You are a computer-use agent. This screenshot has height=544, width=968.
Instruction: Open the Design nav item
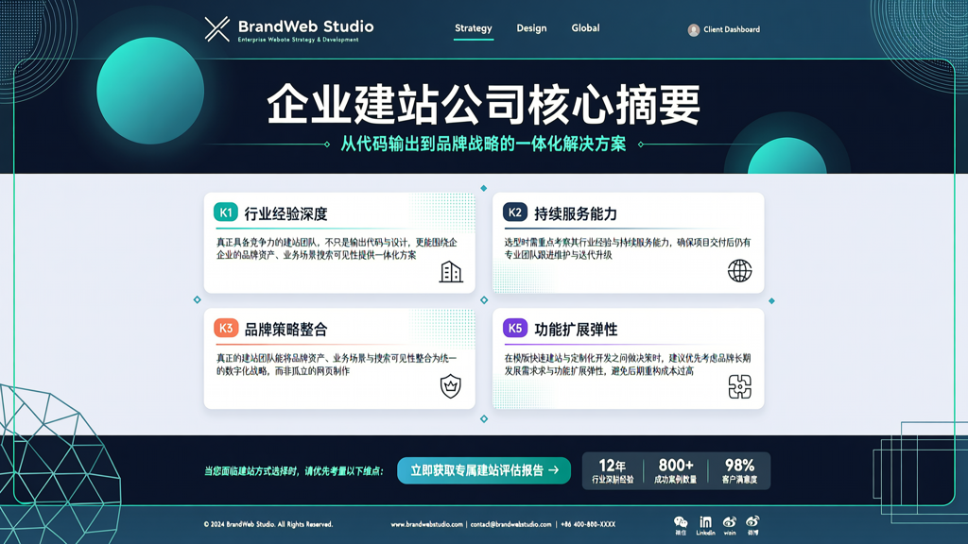(531, 28)
